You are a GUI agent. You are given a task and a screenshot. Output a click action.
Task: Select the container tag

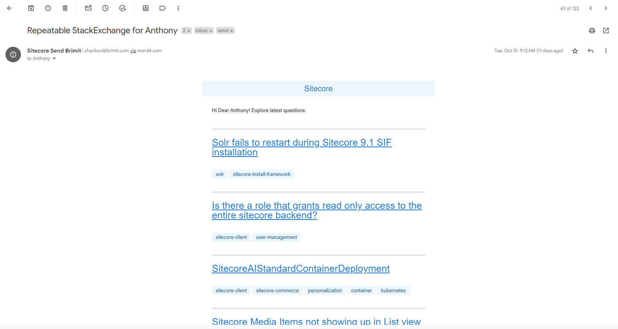click(362, 291)
